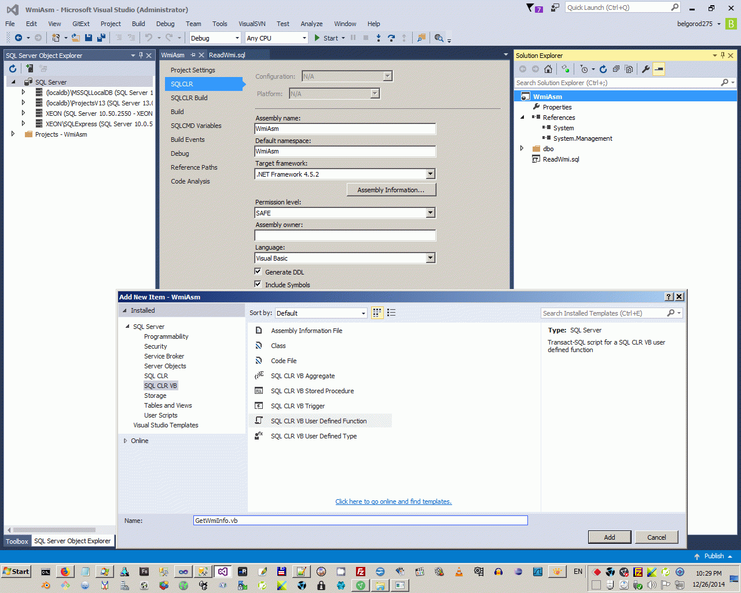741x593 pixels.
Task: Open Properties via the wrench icon
Action: (x=646, y=69)
